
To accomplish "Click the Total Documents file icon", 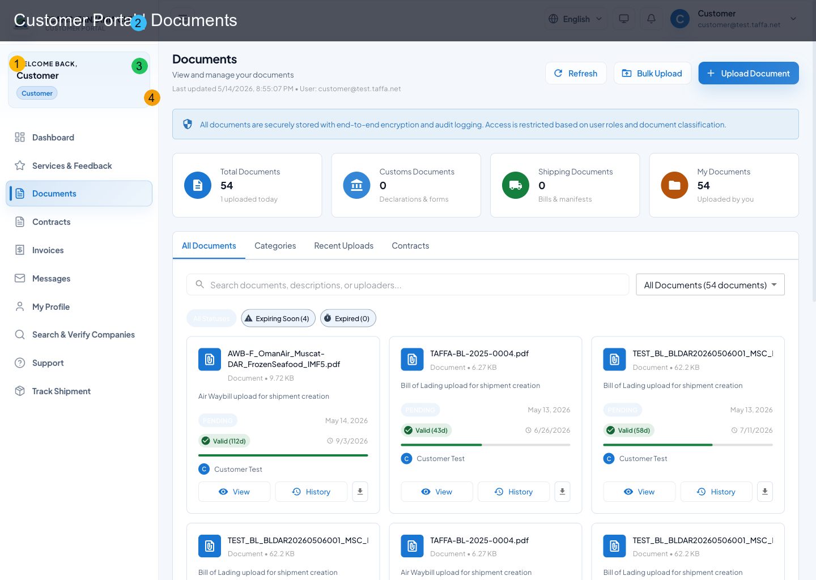I will tap(198, 185).
